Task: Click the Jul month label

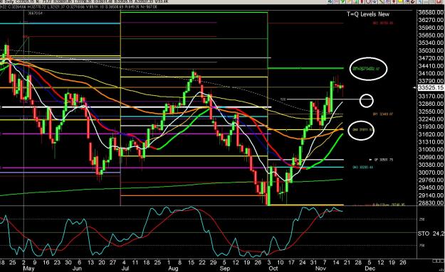Action: [125, 268]
